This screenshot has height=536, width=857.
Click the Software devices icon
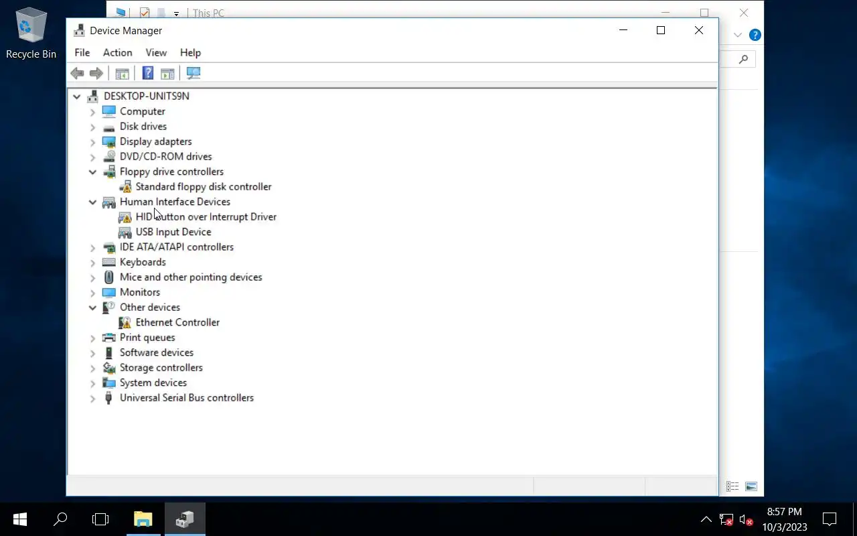pyautogui.click(x=108, y=352)
